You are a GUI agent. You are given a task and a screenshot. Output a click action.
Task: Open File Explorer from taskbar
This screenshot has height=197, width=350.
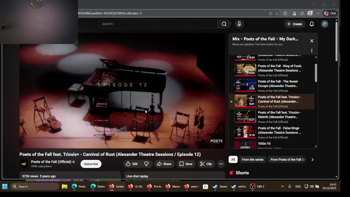click(65, 187)
